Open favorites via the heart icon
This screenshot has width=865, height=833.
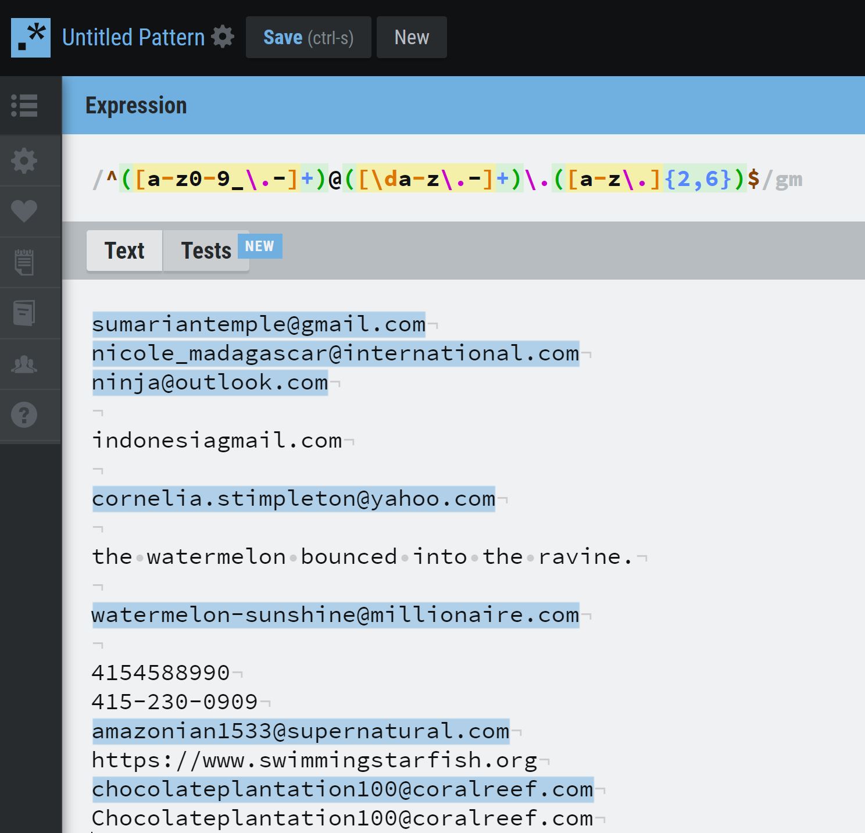click(23, 210)
